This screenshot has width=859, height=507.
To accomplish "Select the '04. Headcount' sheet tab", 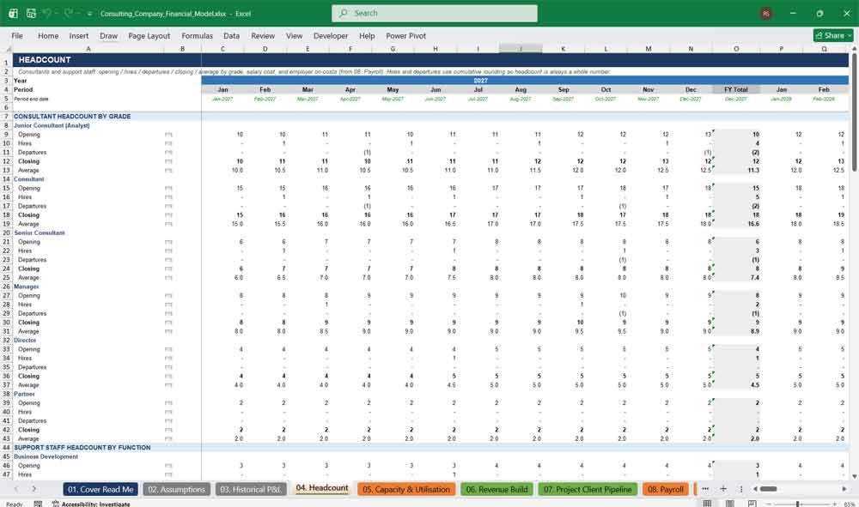I will point(322,488).
